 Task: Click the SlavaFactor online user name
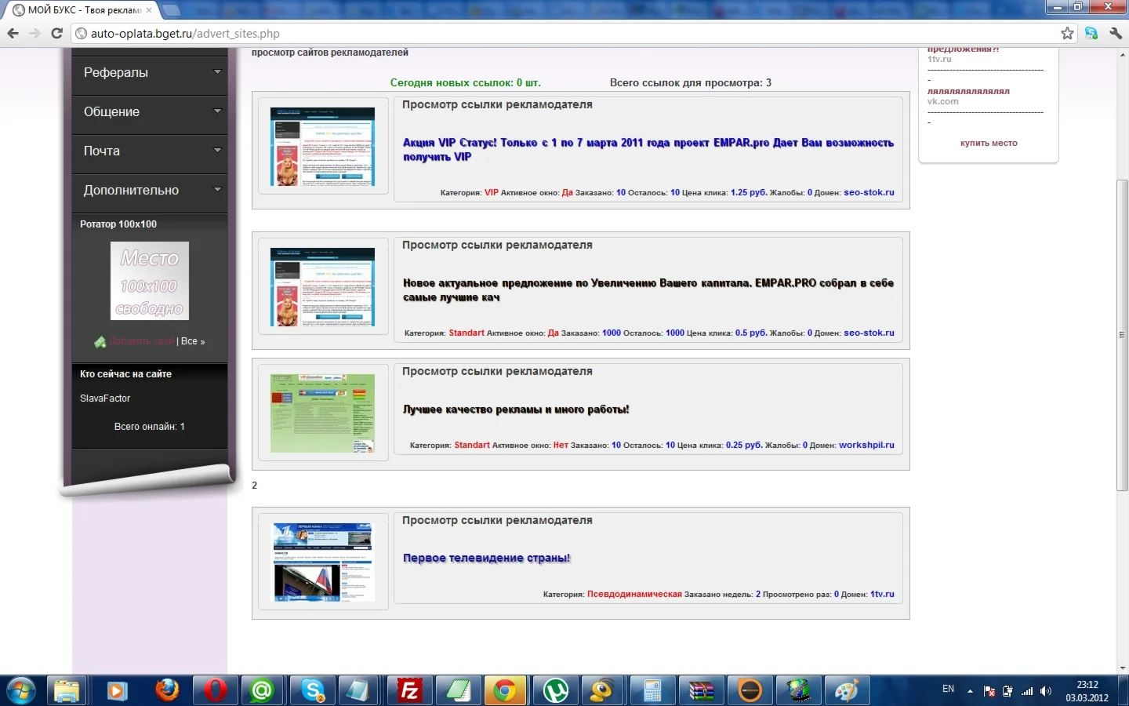tap(105, 398)
